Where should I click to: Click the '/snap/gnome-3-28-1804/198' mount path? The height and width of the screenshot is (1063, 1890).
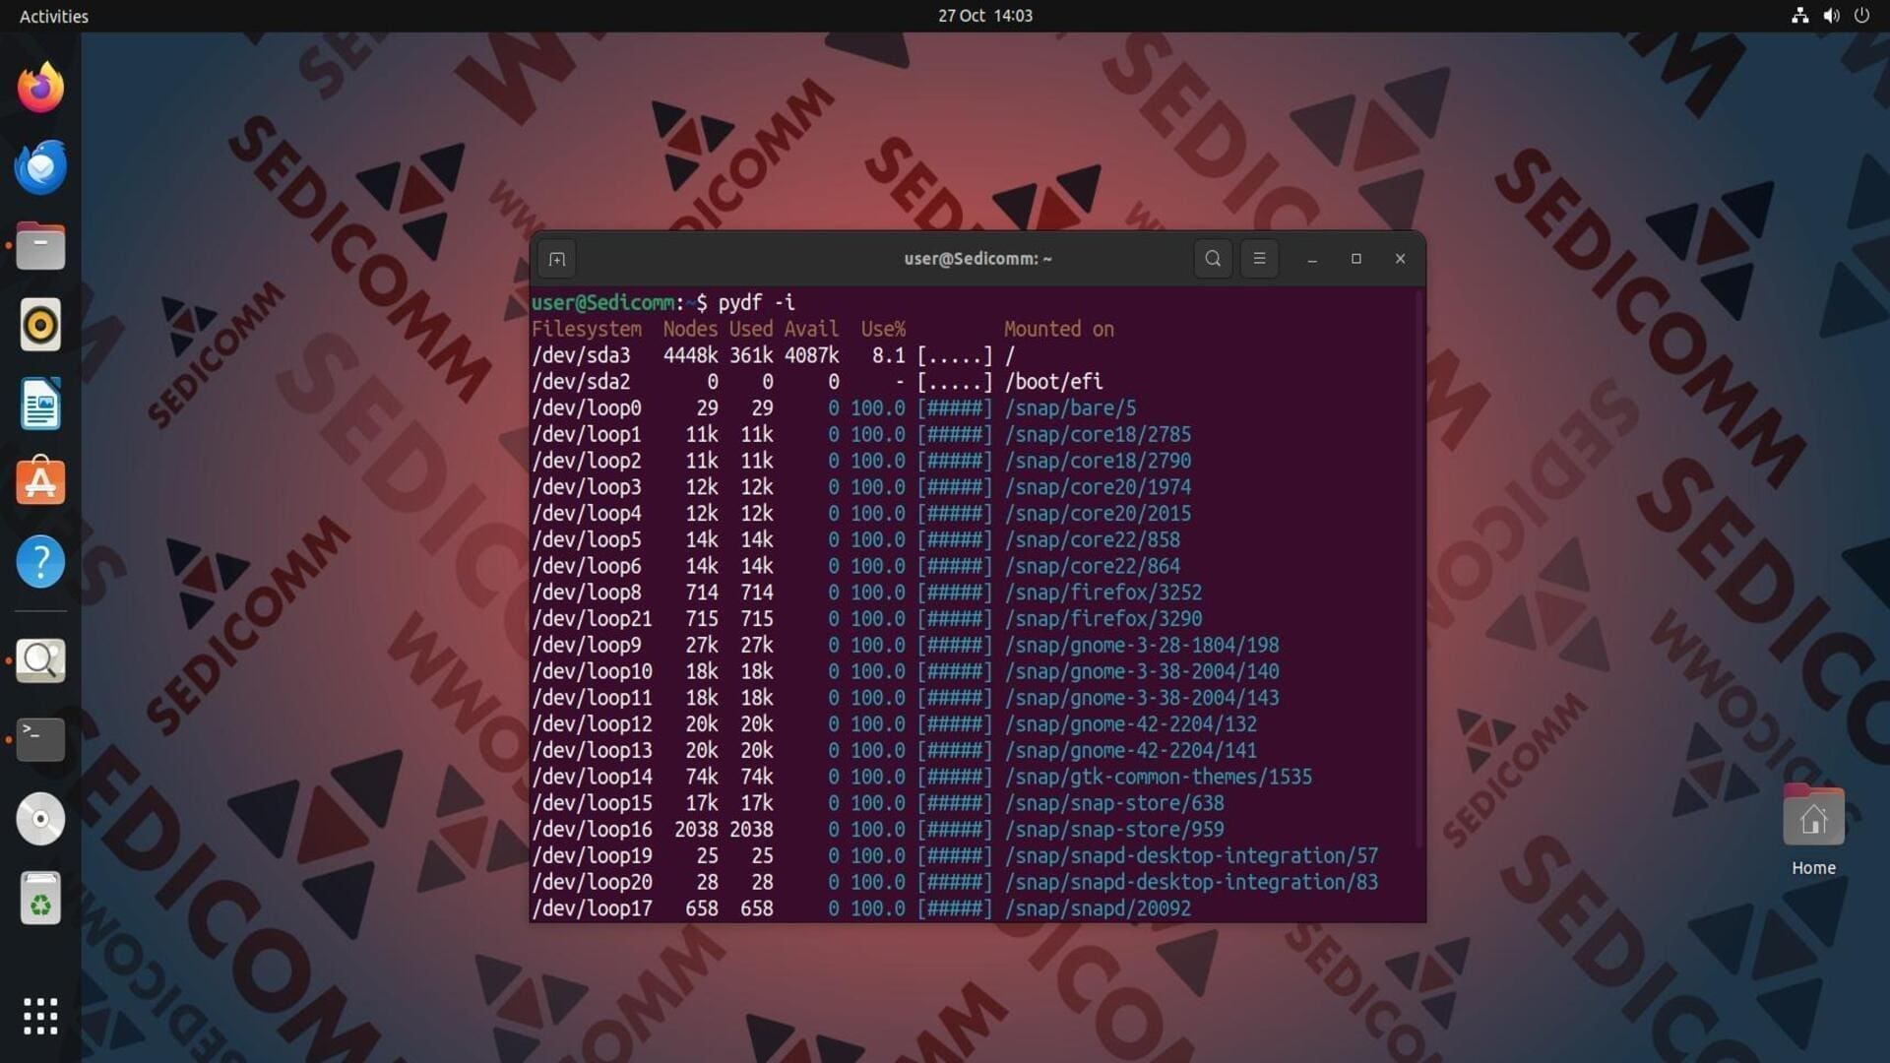click(1142, 645)
